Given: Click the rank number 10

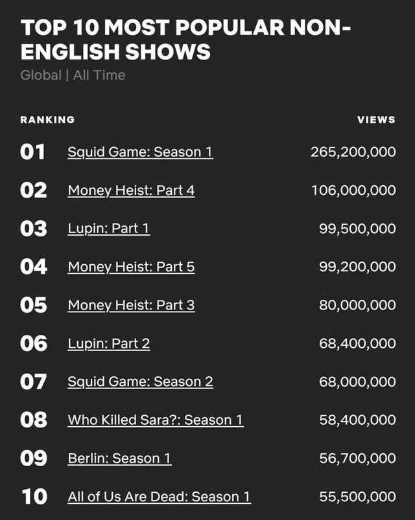Looking at the screenshot, I should [x=34, y=497].
